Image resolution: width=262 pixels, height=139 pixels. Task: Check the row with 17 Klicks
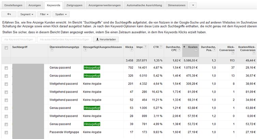[x=6, y=133]
